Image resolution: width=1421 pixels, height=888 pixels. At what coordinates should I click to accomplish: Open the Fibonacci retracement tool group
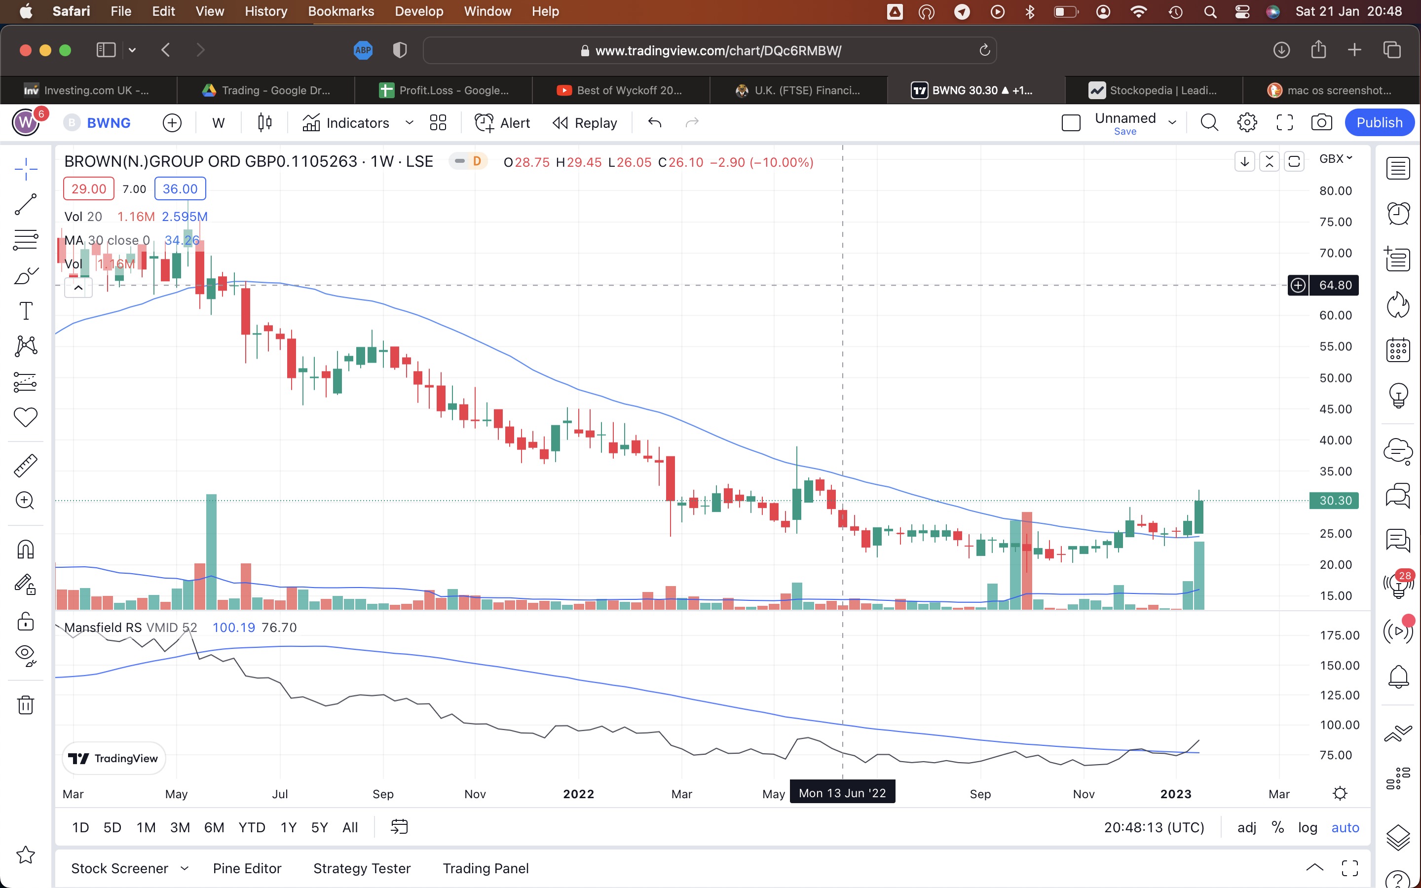26,240
